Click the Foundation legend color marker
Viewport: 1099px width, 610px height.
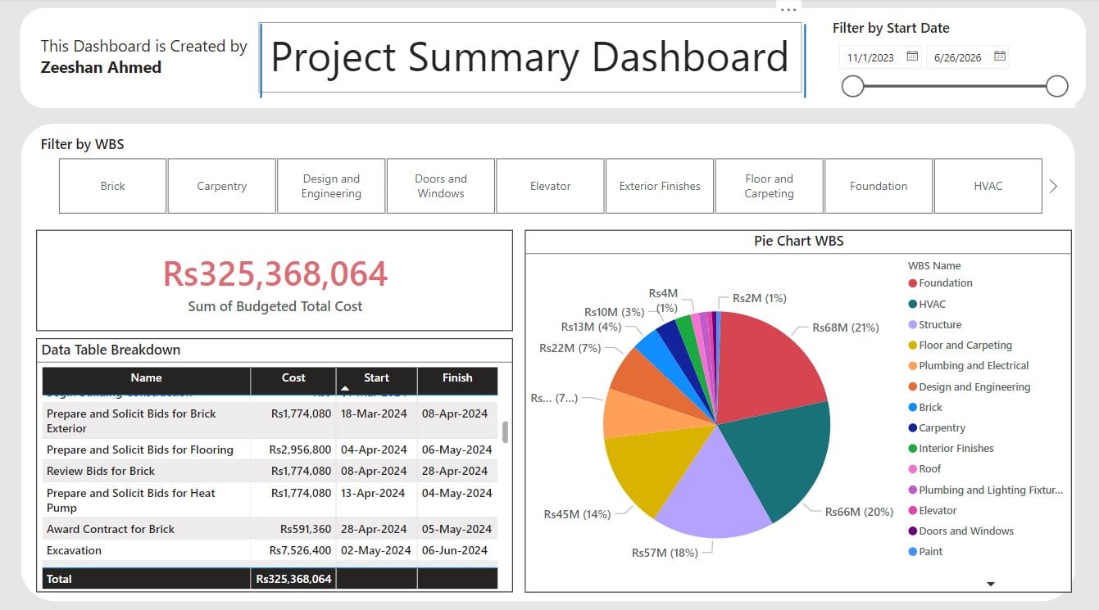click(x=912, y=283)
